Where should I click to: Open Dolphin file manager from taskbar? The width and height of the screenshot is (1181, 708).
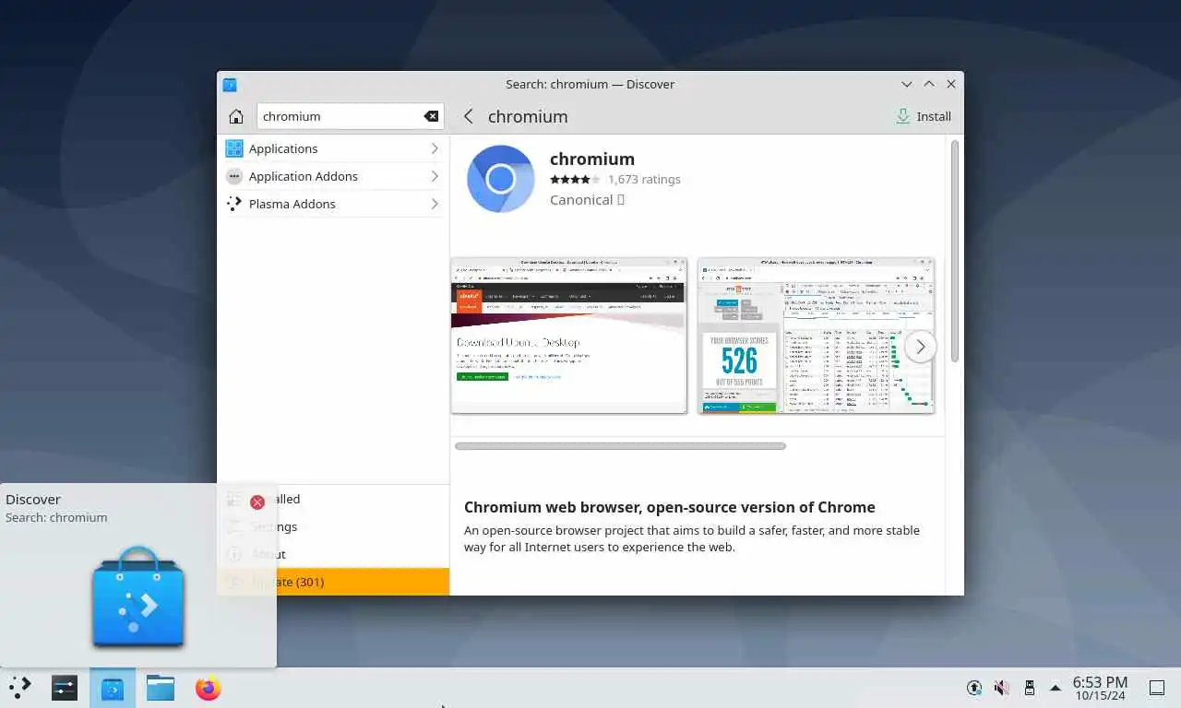pos(161,688)
